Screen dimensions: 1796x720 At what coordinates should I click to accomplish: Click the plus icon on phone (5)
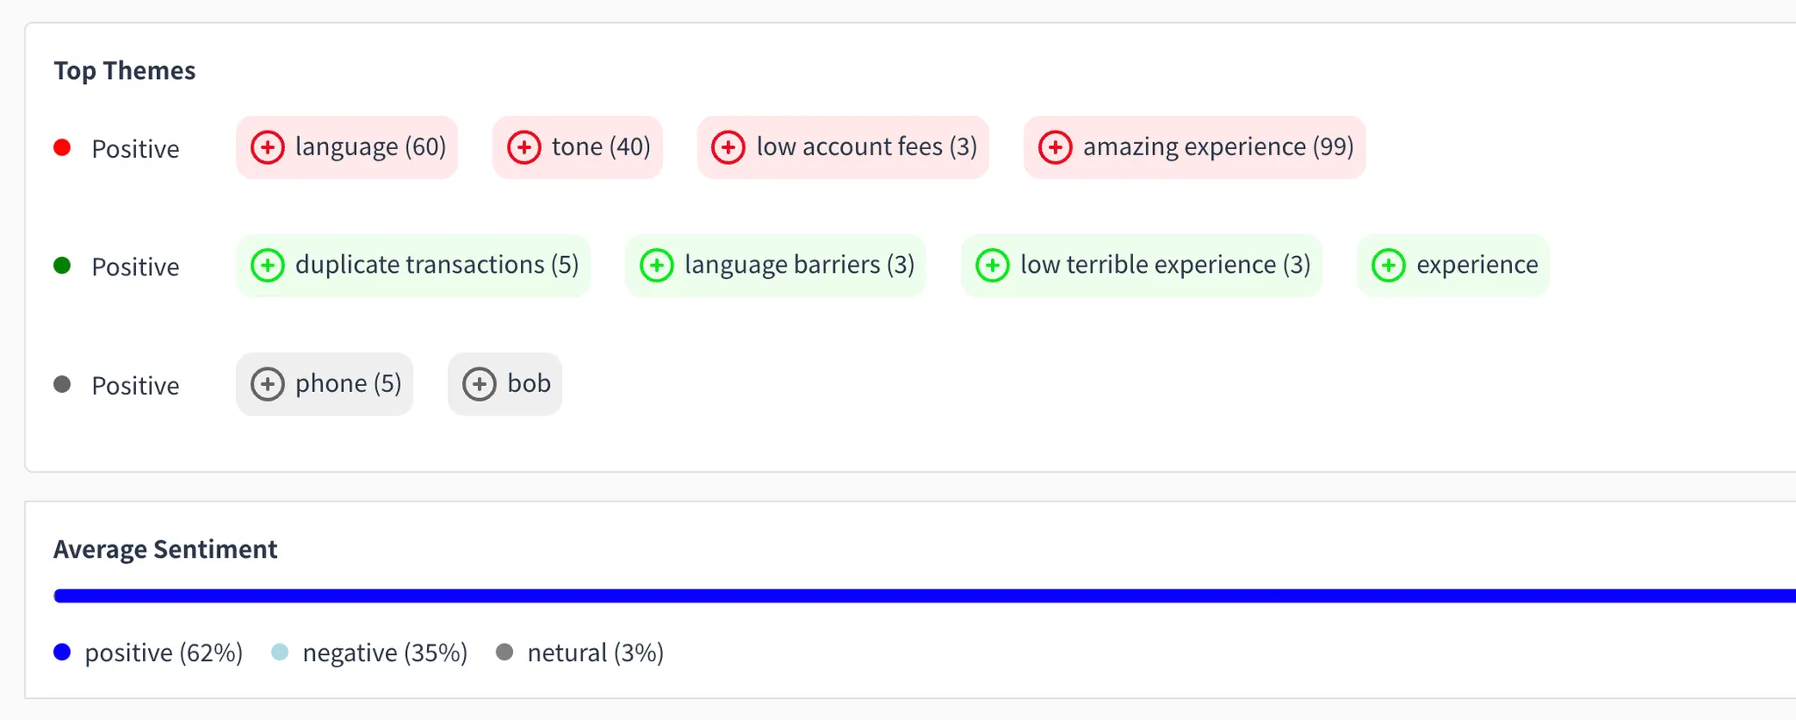267,384
